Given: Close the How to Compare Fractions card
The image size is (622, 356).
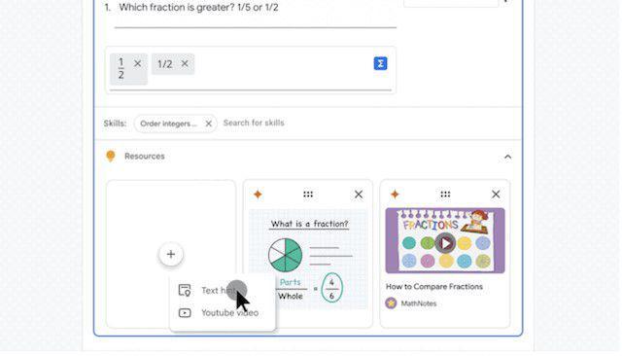Looking at the screenshot, I should (x=496, y=195).
